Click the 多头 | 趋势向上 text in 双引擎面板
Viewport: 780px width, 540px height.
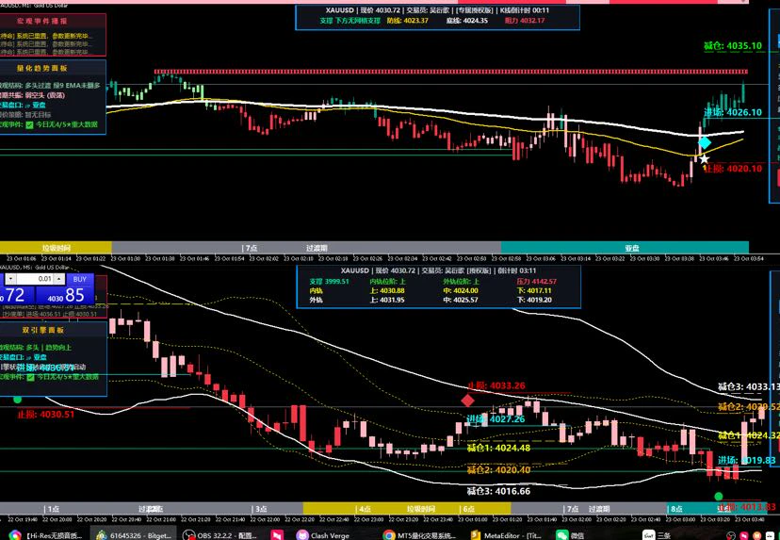49,348
